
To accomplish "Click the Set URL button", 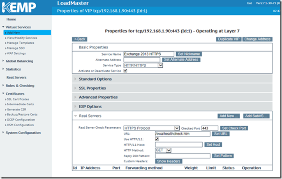I will [x=221, y=134].
